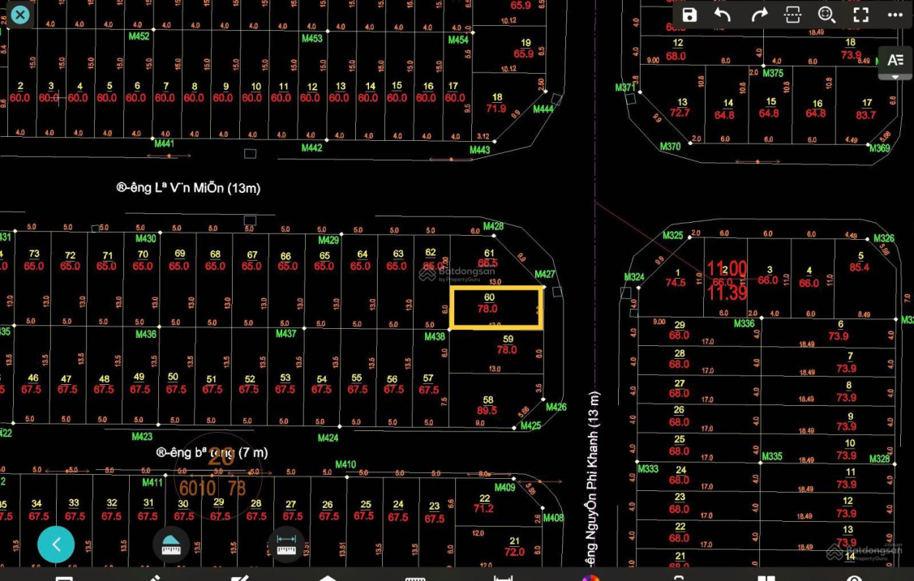The image size is (914, 581).
Task: Open the text style tool panel
Action: tap(895, 59)
